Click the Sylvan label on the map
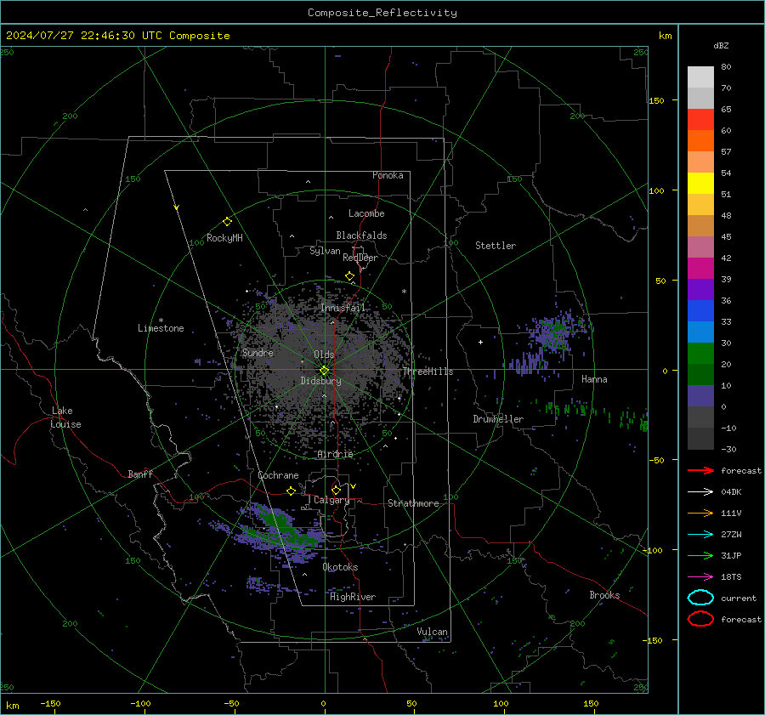 325,251
